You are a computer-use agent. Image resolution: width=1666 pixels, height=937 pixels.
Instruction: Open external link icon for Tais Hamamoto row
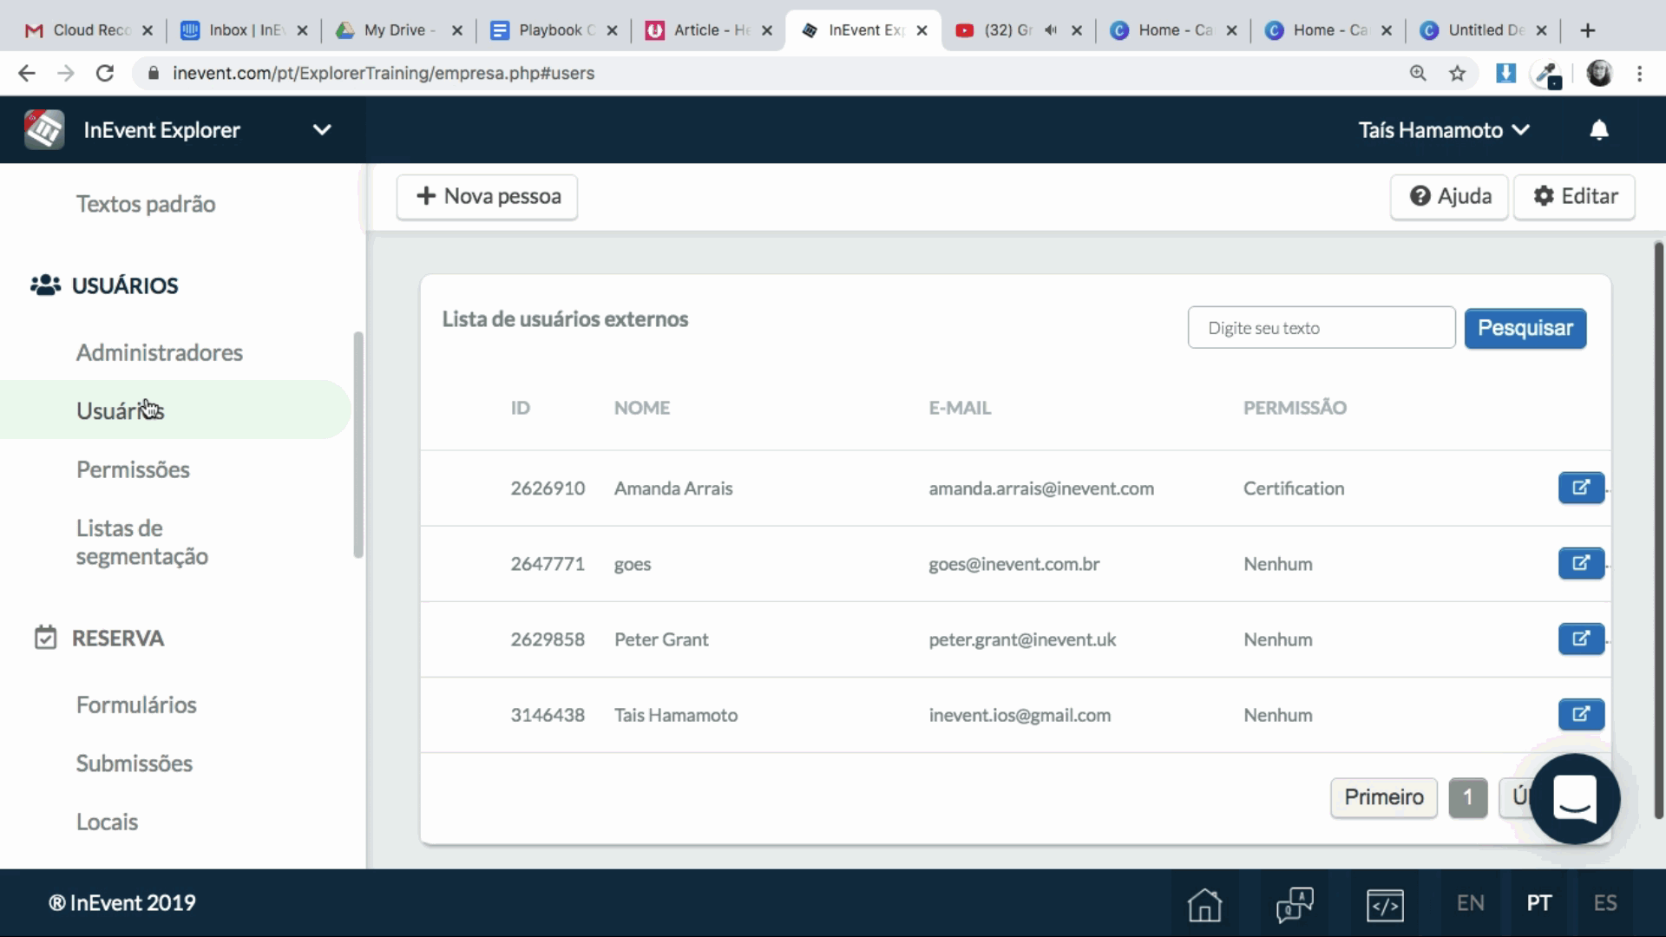coord(1581,714)
